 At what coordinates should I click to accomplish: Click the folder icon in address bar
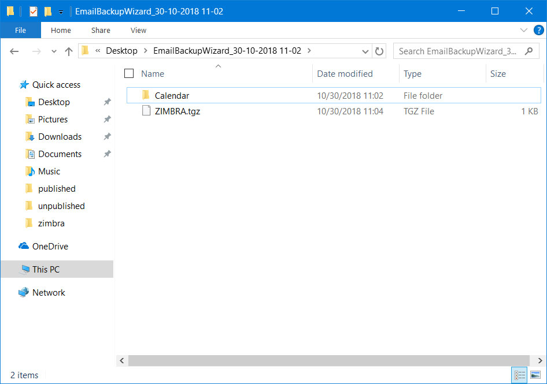pos(86,51)
